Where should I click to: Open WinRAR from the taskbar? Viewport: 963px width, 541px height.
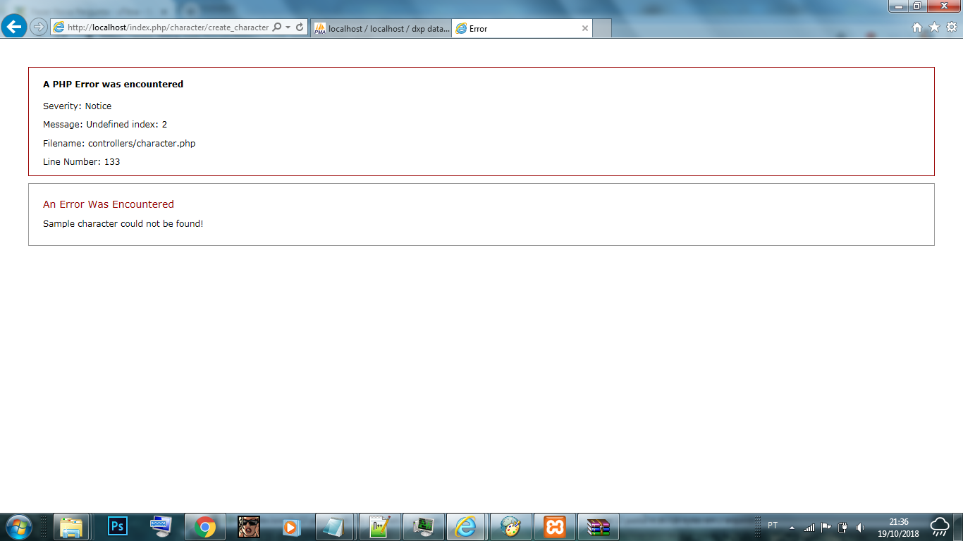tap(599, 526)
